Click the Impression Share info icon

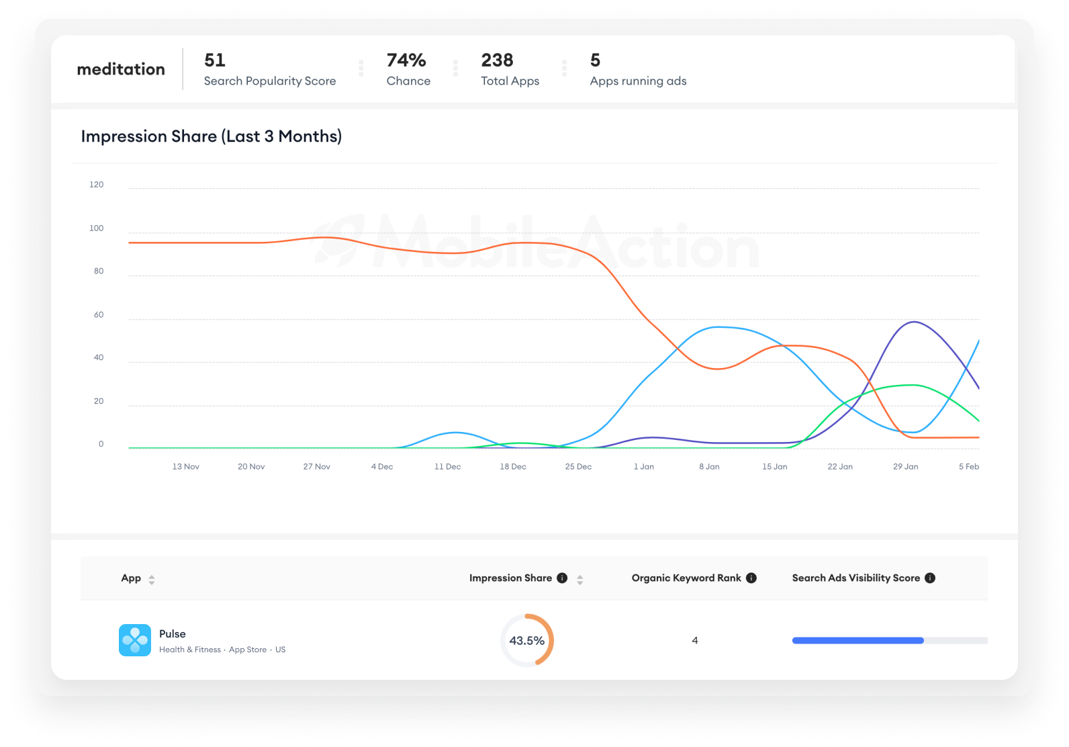click(x=563, y=578)
